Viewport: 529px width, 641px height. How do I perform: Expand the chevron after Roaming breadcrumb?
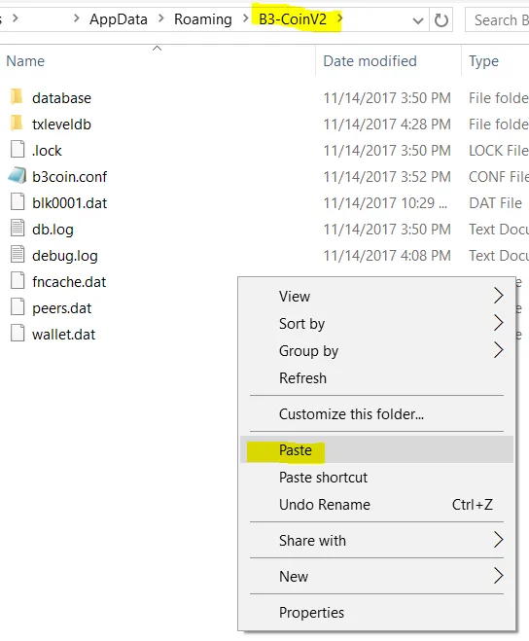[245, 18]
